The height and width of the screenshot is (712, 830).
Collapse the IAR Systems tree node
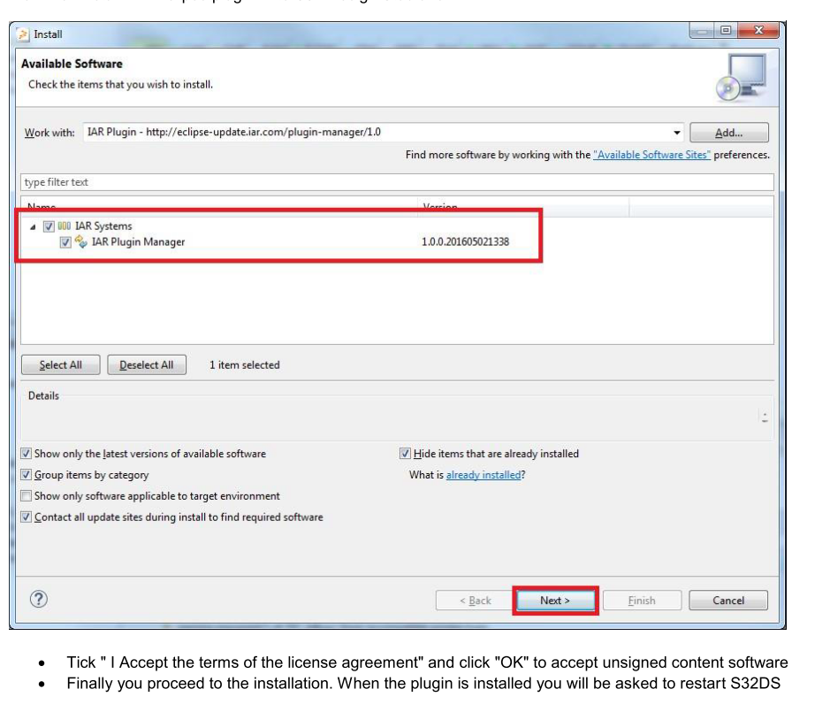33,226
